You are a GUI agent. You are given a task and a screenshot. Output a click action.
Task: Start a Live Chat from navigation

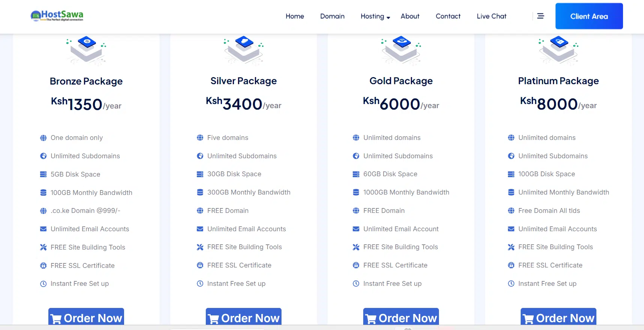click(x=491, y=16)
